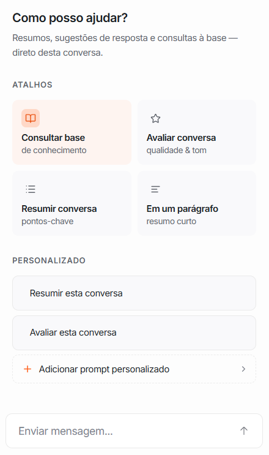The height and width of the screenshot is (455, 269).
Task: Open the Consultar base de conhecimento shortcut
Action: 72,132
